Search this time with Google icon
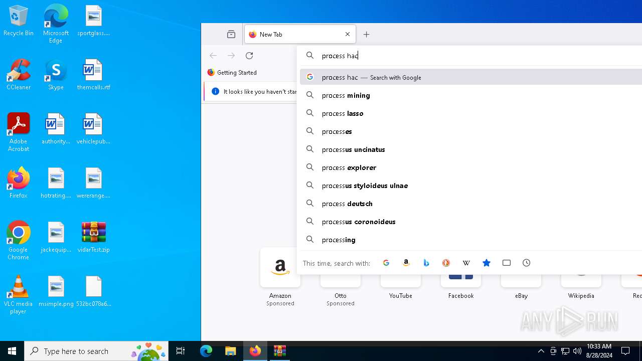Viewport: 642px width, 361px height. click(386, 263)
